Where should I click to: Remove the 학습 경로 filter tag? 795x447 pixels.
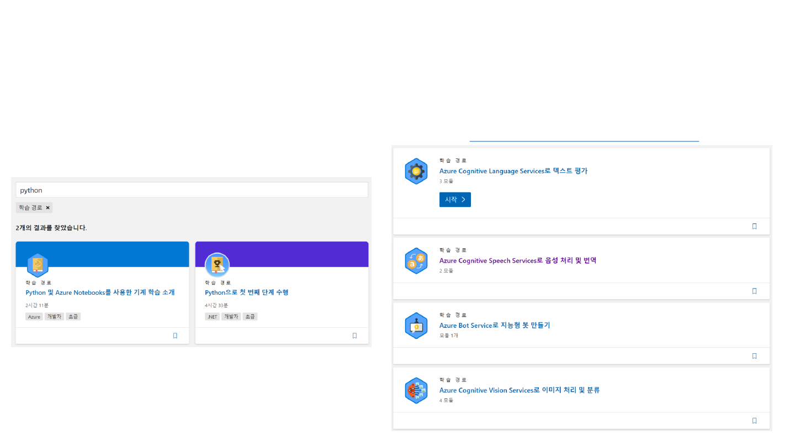coord(48,207)
